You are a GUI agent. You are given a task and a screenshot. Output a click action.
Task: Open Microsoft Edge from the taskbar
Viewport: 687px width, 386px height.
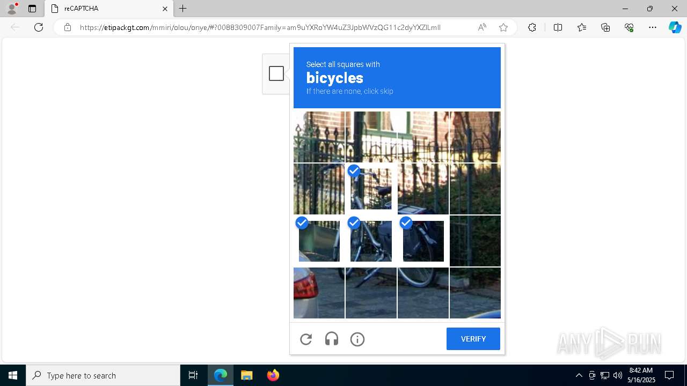pyautogui.click(x=221, y=375)
